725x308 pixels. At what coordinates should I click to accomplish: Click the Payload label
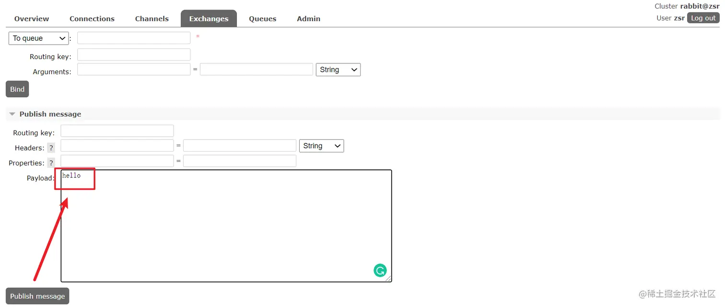pyautogui.click(x=41, y=178)
